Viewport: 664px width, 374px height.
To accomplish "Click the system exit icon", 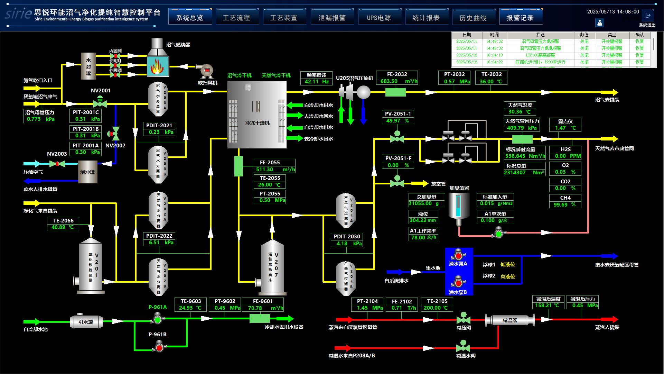I will pyautogui.click(x=648, y=15).
